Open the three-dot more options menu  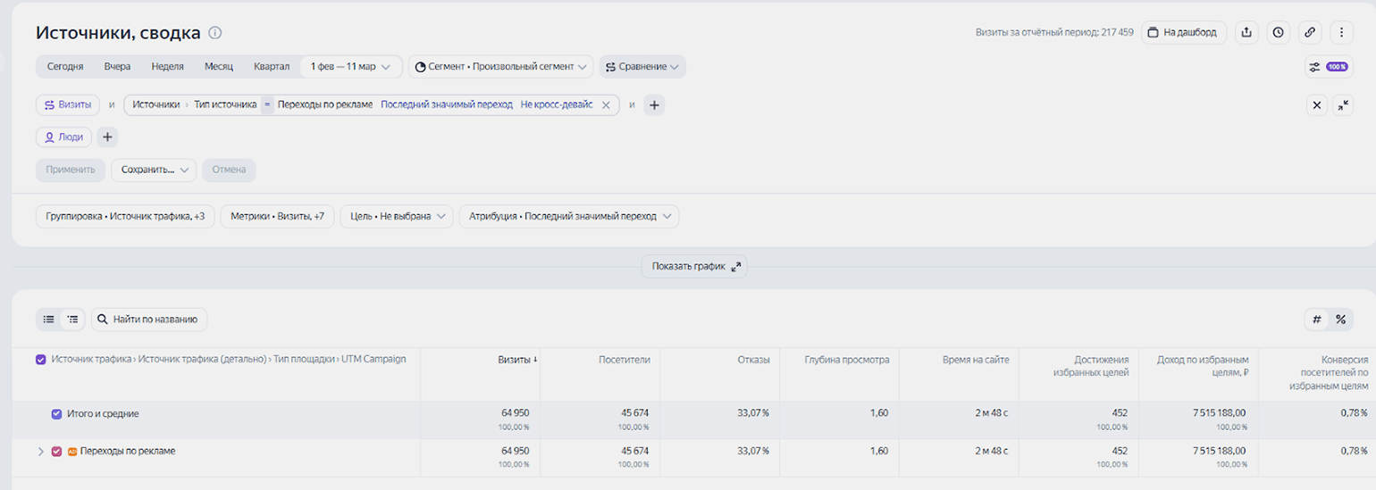click(1341, 32)
